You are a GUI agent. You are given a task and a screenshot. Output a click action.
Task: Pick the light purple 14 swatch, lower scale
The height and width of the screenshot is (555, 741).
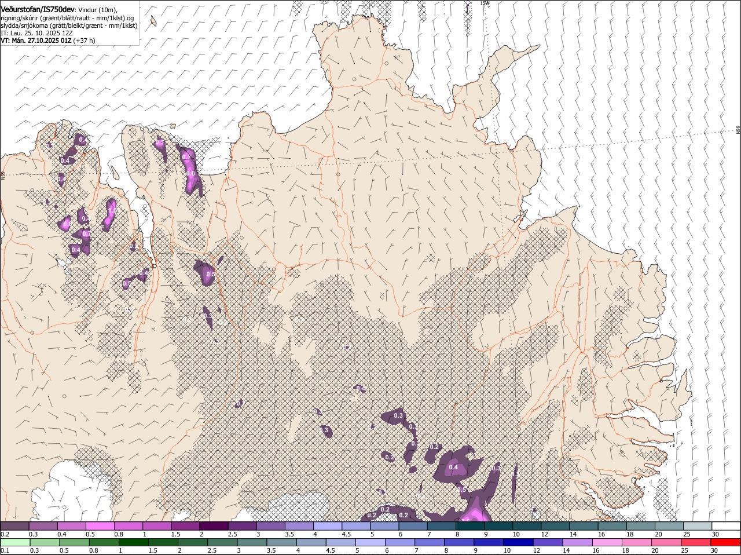[577, 542]
